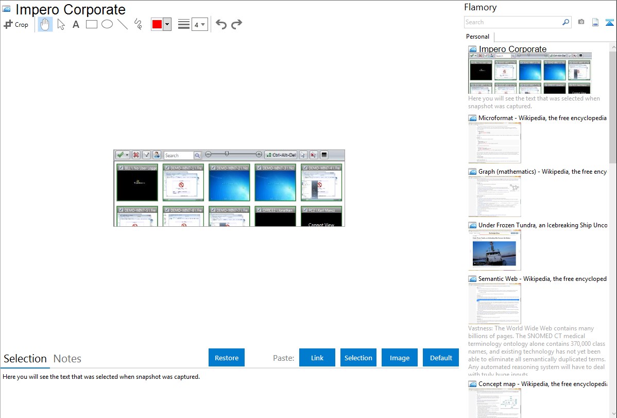Screen dimensions: 617x418
Task: Click in the Flamory search field
Action: 513,22
